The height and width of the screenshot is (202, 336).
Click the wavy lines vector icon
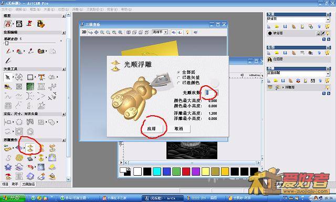tap(19, 131)
